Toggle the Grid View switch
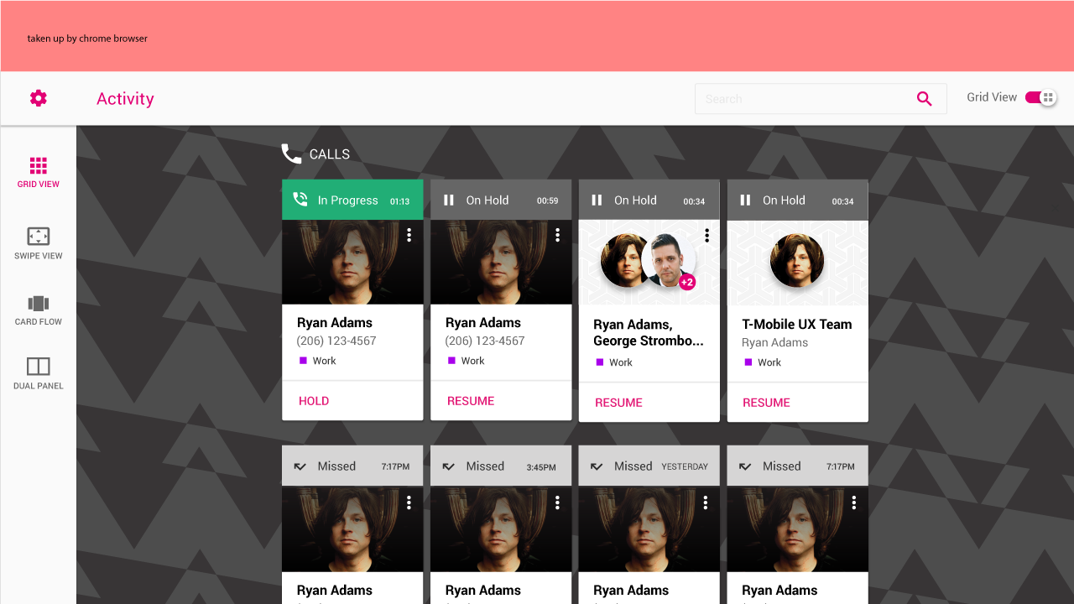This screenshot has width=1074, height=604. pos(1040,97)
